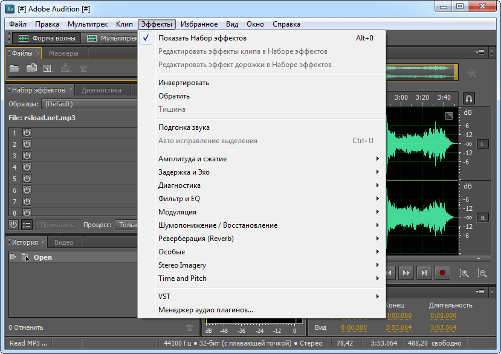Open the Процесс dropdown
The height and width of the screenshot is (354, 501).
click(x=126, y=225)
